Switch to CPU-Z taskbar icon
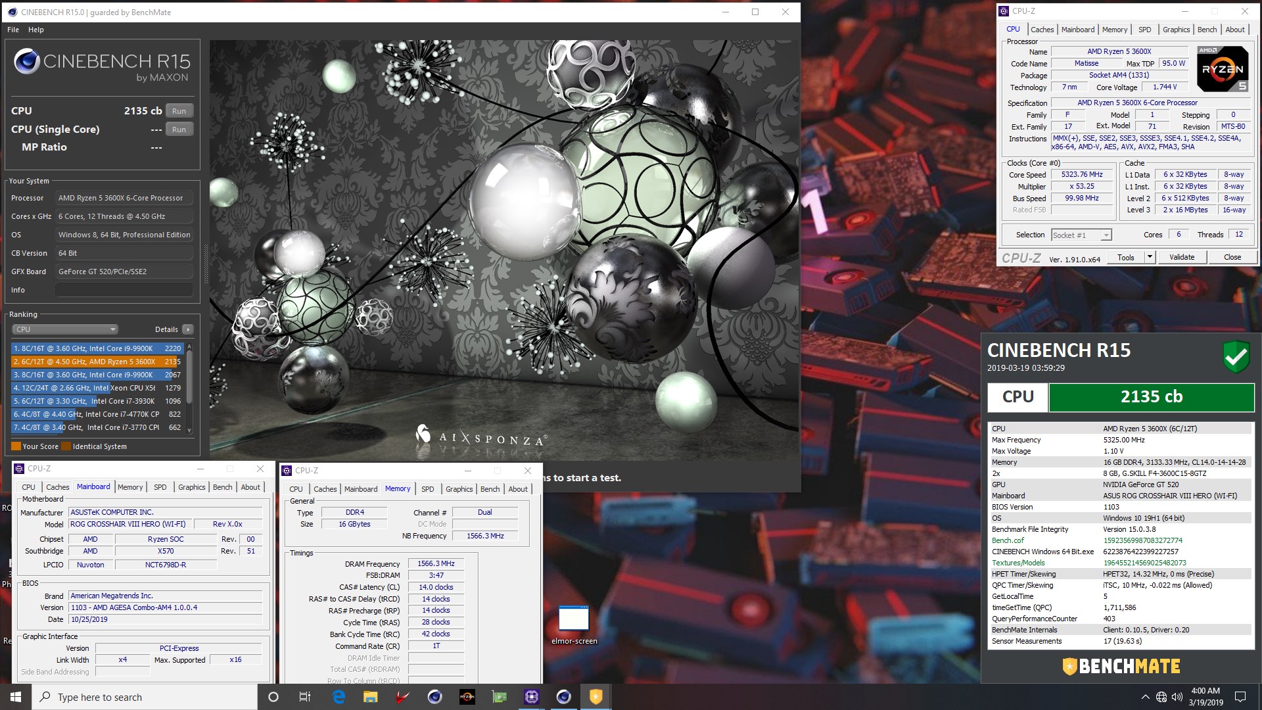This screenshot has height=710, width=1262. pos(531,697)
